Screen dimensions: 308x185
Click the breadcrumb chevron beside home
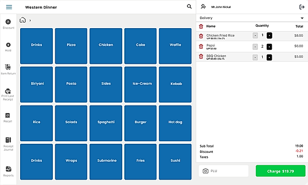pos(30,21)
